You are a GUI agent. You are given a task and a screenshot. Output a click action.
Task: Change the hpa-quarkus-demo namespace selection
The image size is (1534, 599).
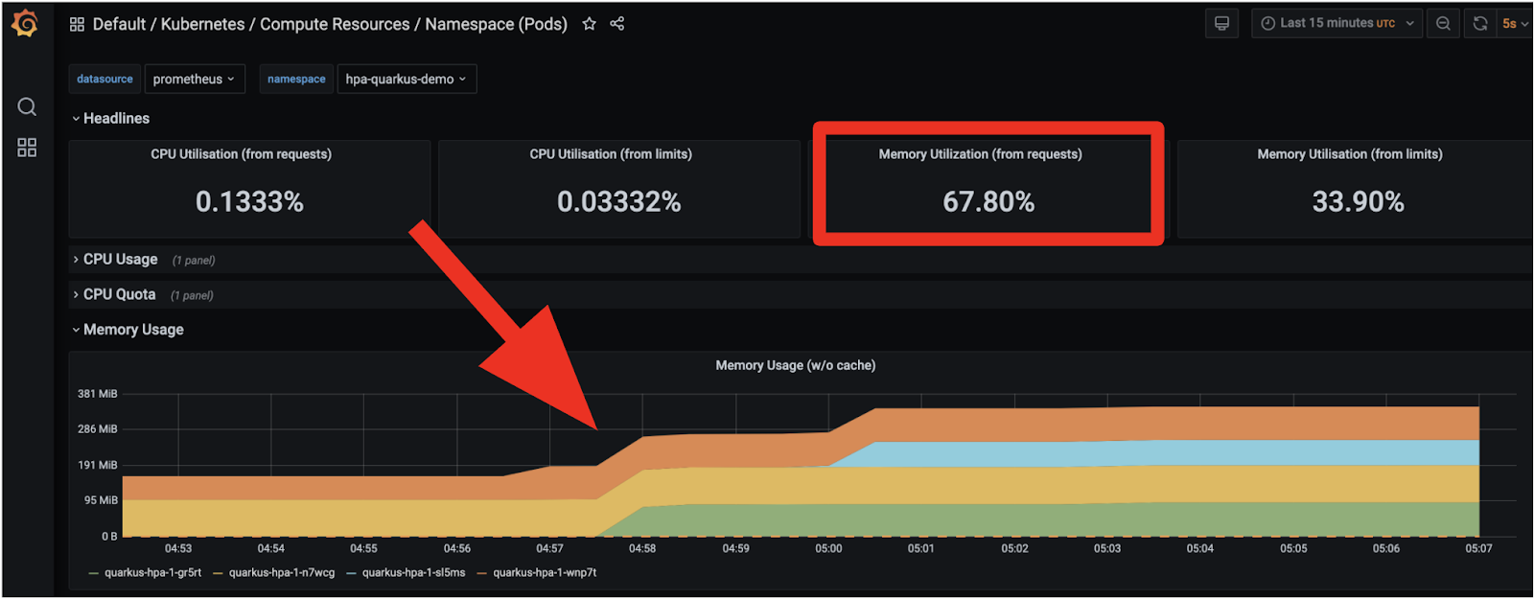pyautogui.click(x=406, y=79)
